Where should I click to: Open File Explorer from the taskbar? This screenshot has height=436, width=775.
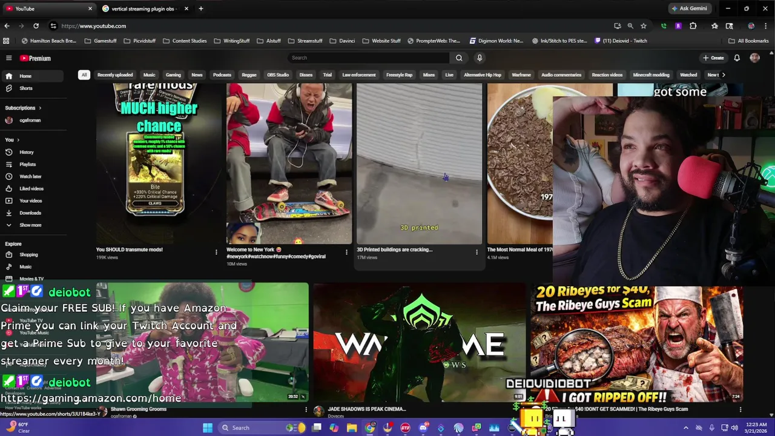point(352,428)
